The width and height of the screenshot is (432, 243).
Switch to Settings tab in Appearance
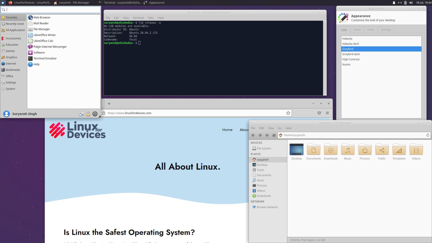pos(386,30)
